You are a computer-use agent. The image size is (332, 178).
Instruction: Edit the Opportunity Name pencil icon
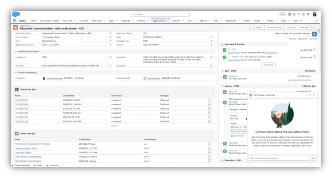(x=110, y=33)
